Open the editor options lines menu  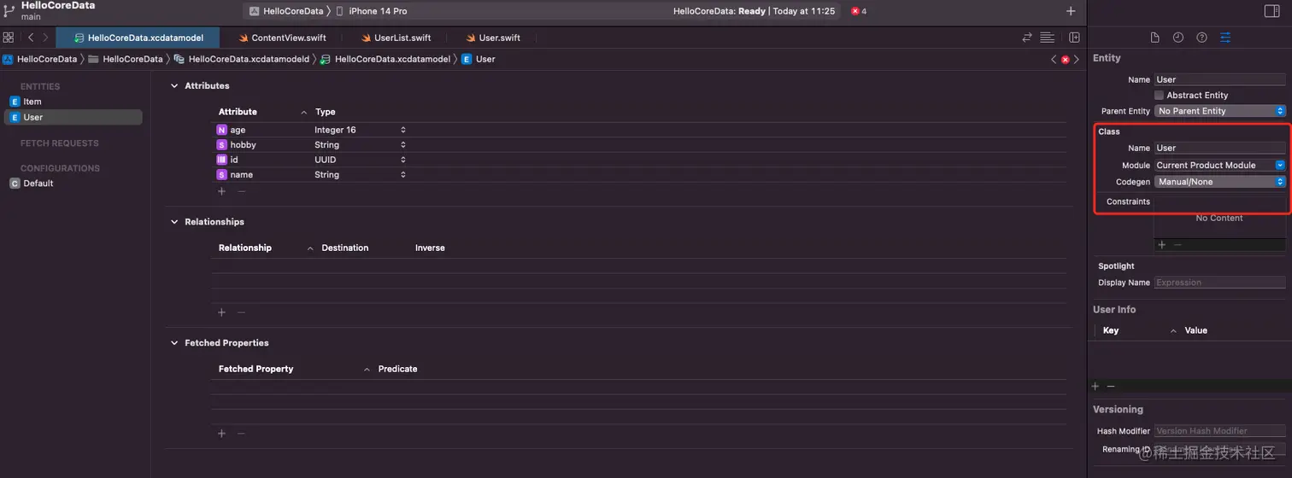[x=1048, y=38]
